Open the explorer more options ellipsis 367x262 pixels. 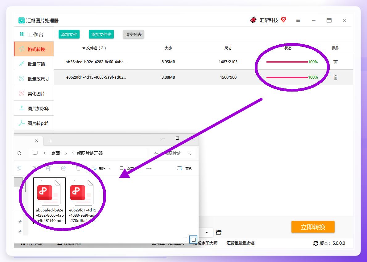click(149, 168)
